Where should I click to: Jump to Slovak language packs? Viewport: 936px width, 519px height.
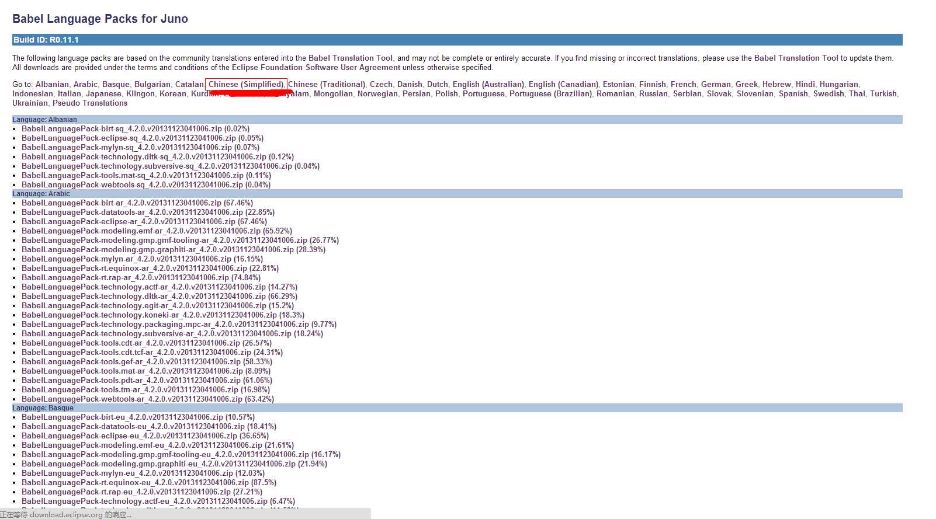coord(719,93)
